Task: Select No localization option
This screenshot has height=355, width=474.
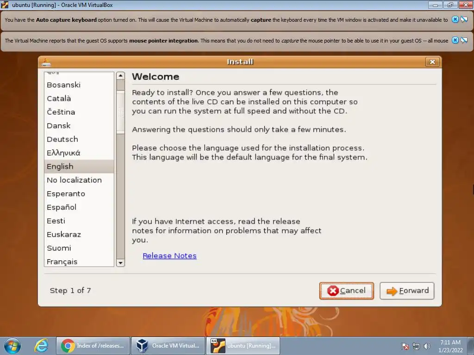Action: 79,180
